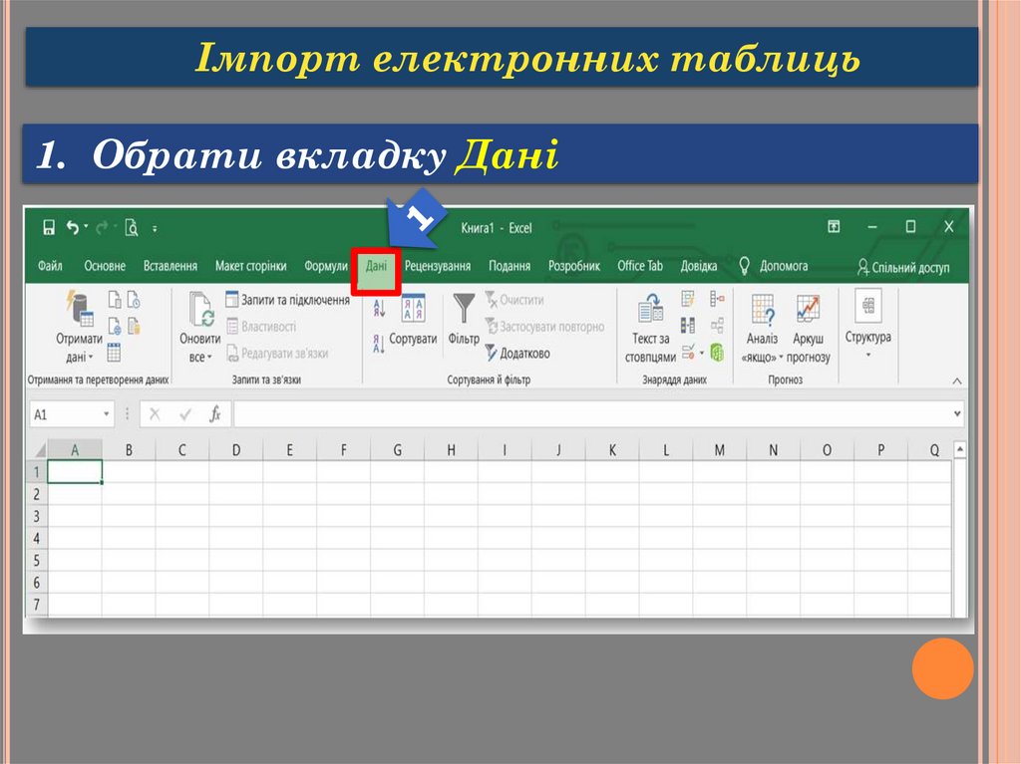Click the Relationships icon
The image size is (1021, 764).
[717, 326]
